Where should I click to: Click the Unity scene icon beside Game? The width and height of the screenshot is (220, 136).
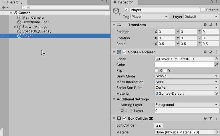tap(15, 13)
